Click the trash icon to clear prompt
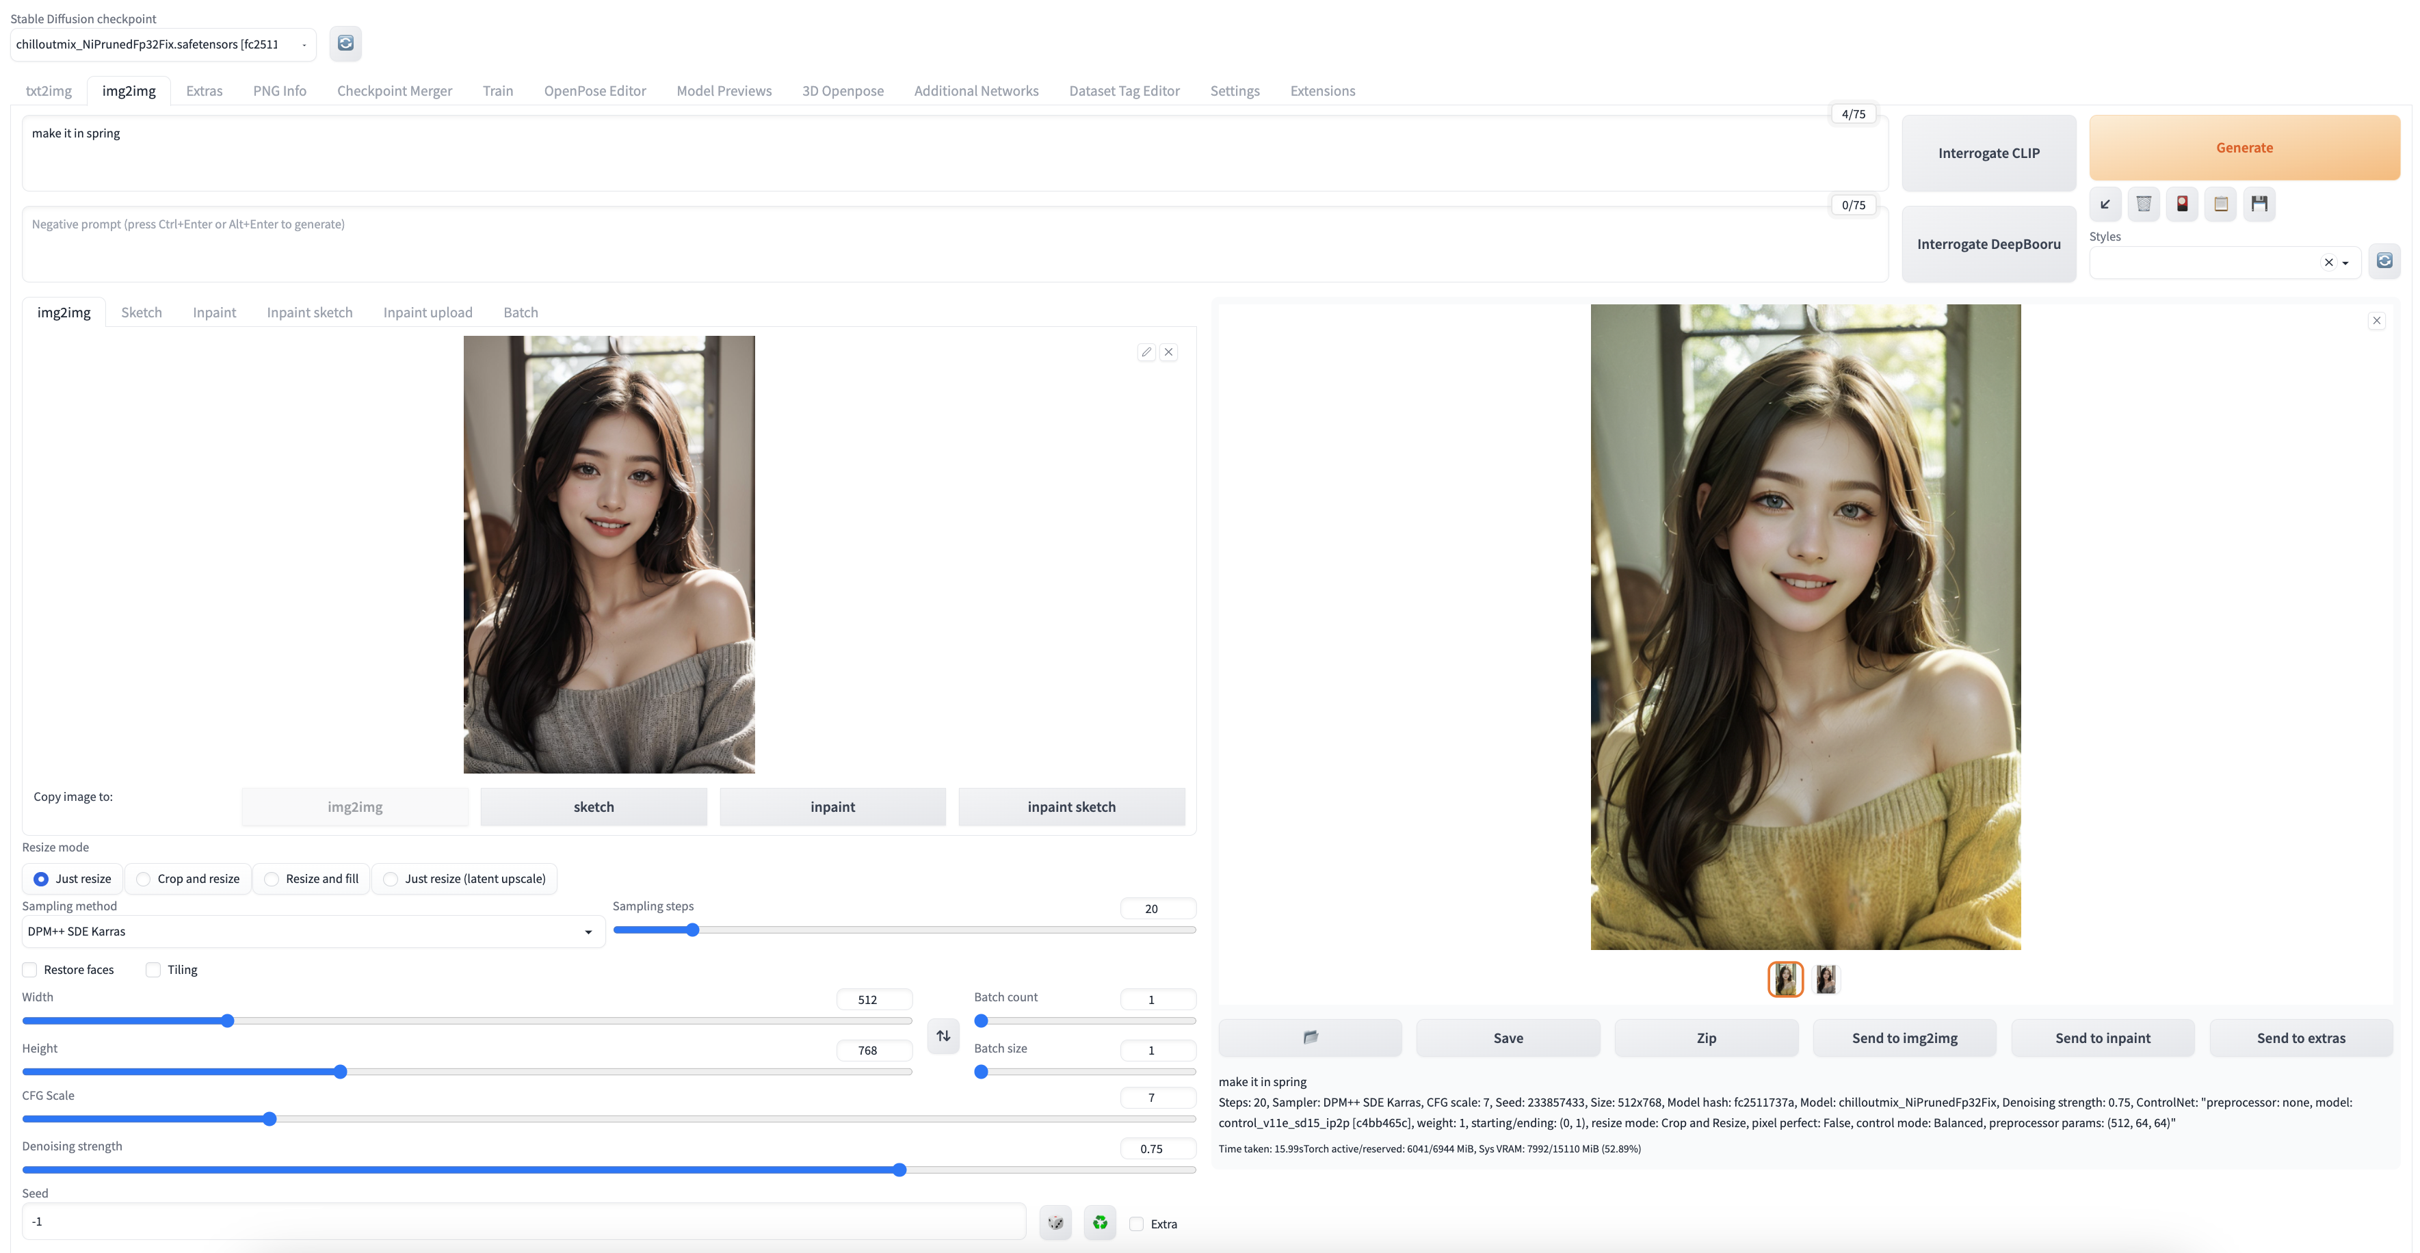Screen dimensions: 2420x1253 [x=2143, y=204]
